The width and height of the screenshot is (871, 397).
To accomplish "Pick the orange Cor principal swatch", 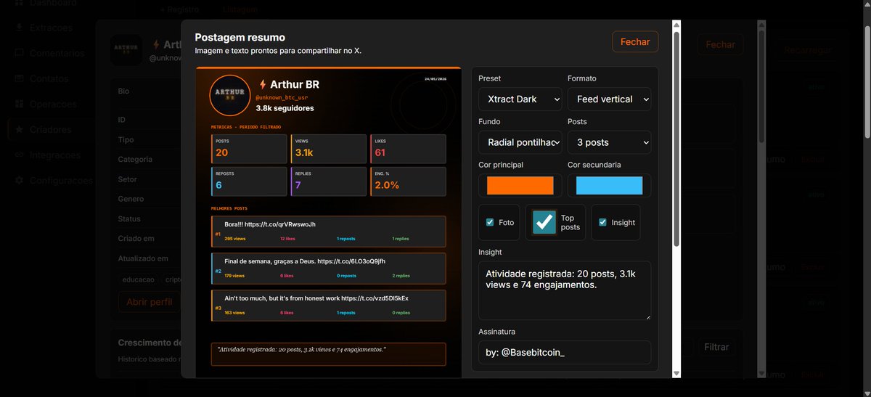I will coord(520,186).
